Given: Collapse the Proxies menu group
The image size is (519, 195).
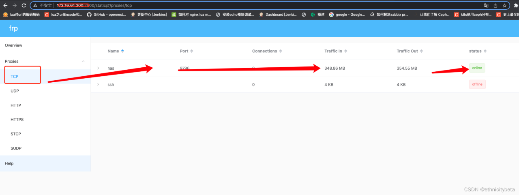Looking at the screenshot, I should click(45, 61).
